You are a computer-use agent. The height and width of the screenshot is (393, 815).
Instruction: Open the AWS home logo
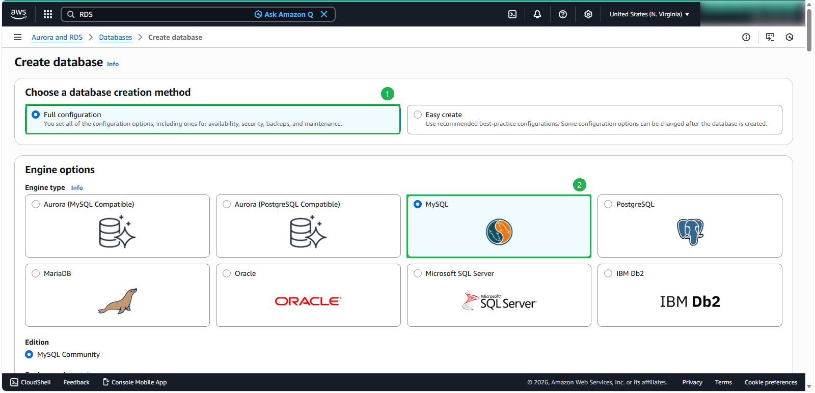(x=19, y=14)
